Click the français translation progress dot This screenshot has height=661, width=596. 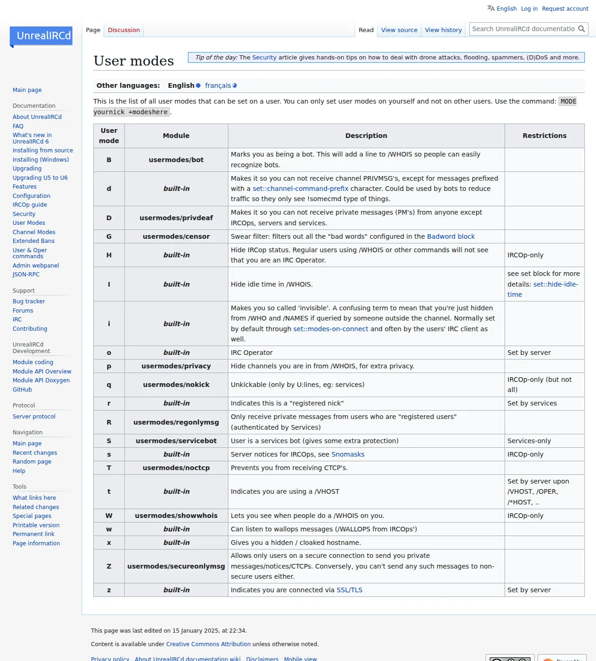tap(234, 85)
